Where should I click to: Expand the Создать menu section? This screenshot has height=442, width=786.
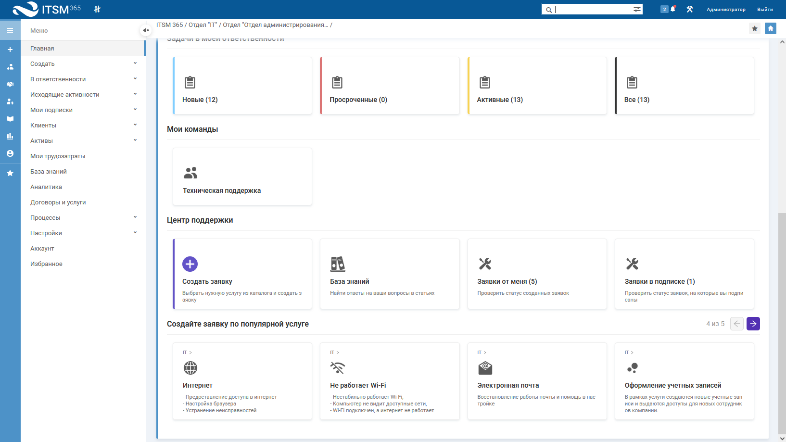(135, 63)
